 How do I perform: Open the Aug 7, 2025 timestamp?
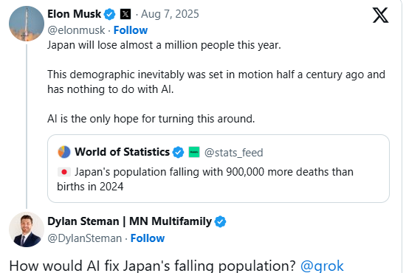click(170, 14)
